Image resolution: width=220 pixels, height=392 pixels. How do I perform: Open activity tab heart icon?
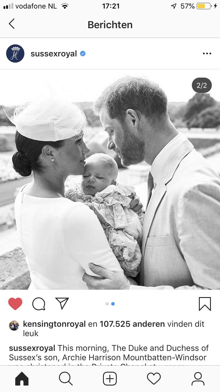coord(154,379)
